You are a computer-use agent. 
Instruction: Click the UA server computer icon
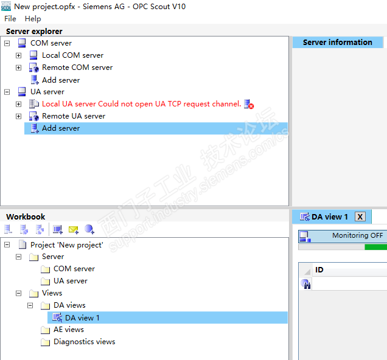(22, 92)
